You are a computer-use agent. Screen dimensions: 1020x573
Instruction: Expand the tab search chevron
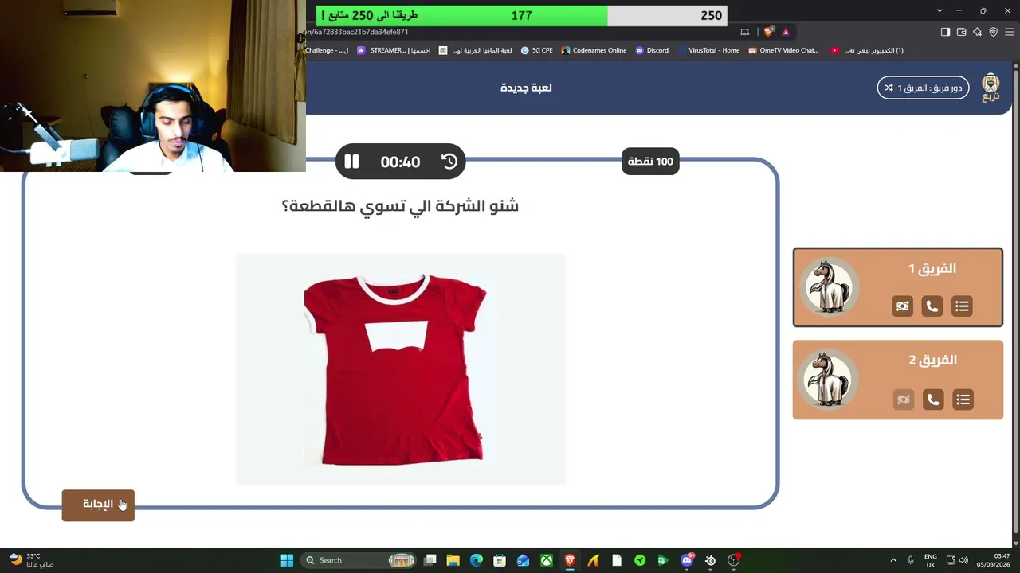[x=940, y=10]
